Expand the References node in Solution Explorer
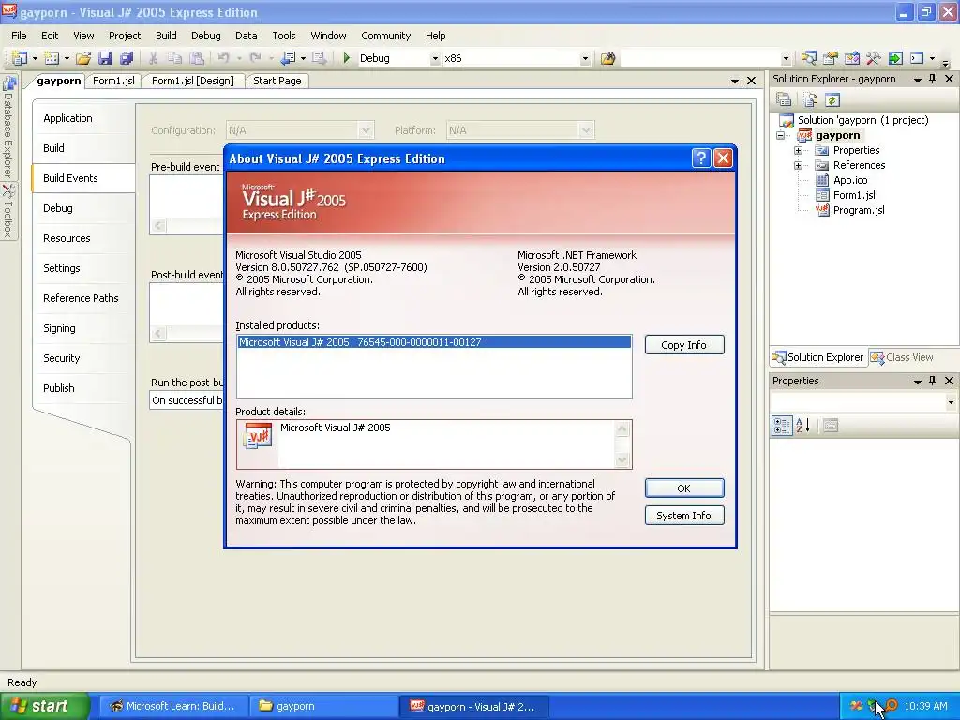Screen dimensions: 960x720 (799, 165)
